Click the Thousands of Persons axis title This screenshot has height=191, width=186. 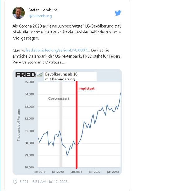[x=18, y=125]
